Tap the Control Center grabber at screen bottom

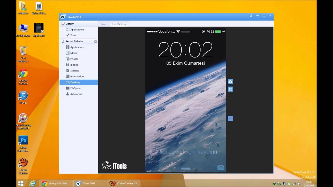pos(185,169)
